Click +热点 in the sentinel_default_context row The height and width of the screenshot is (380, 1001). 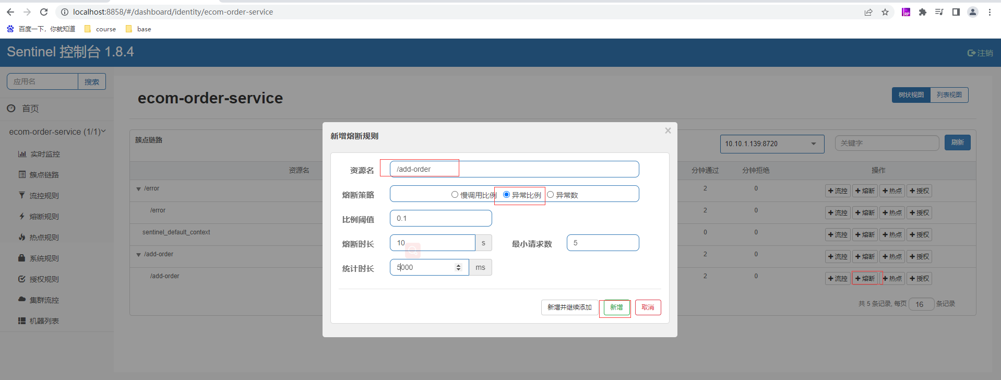tap(892, 235)
